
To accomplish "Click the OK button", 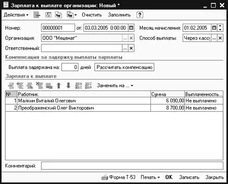I will (x=169, y=177).
